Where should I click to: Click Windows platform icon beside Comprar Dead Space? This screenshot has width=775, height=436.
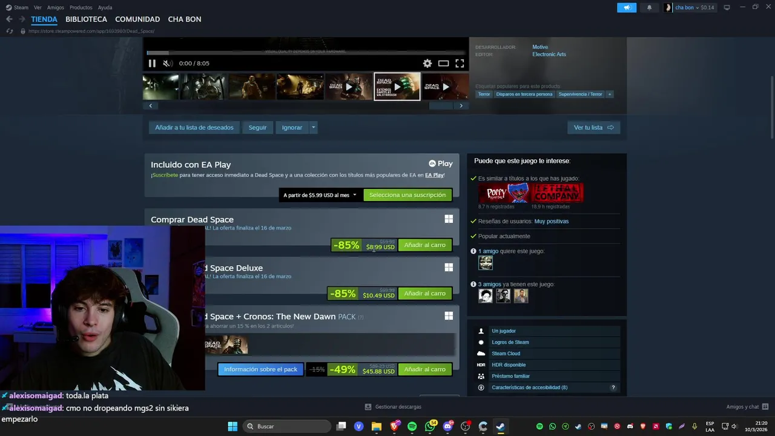click(449, 219)
